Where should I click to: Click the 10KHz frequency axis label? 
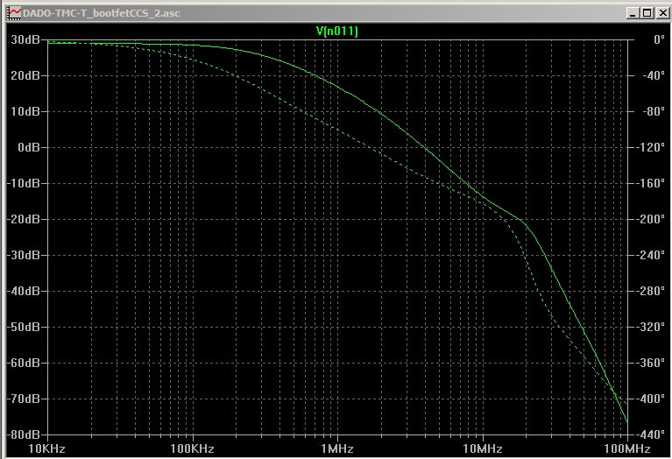click(46, 449)
